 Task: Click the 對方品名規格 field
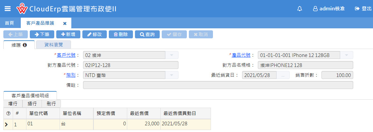pyautogui.click(x=305, y=65)
